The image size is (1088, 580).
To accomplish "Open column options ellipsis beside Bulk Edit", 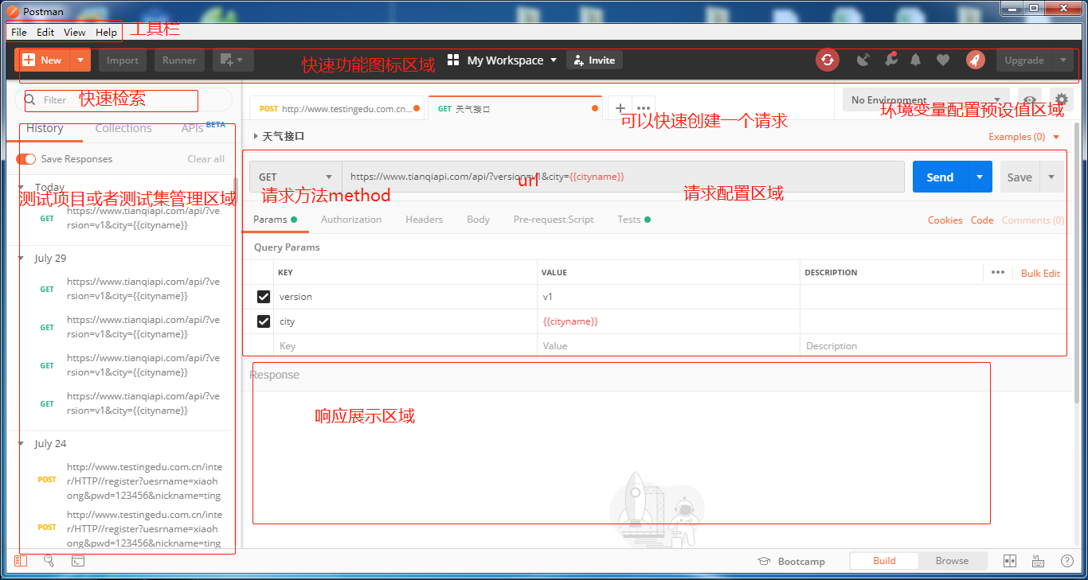I will tap(998, 272).
